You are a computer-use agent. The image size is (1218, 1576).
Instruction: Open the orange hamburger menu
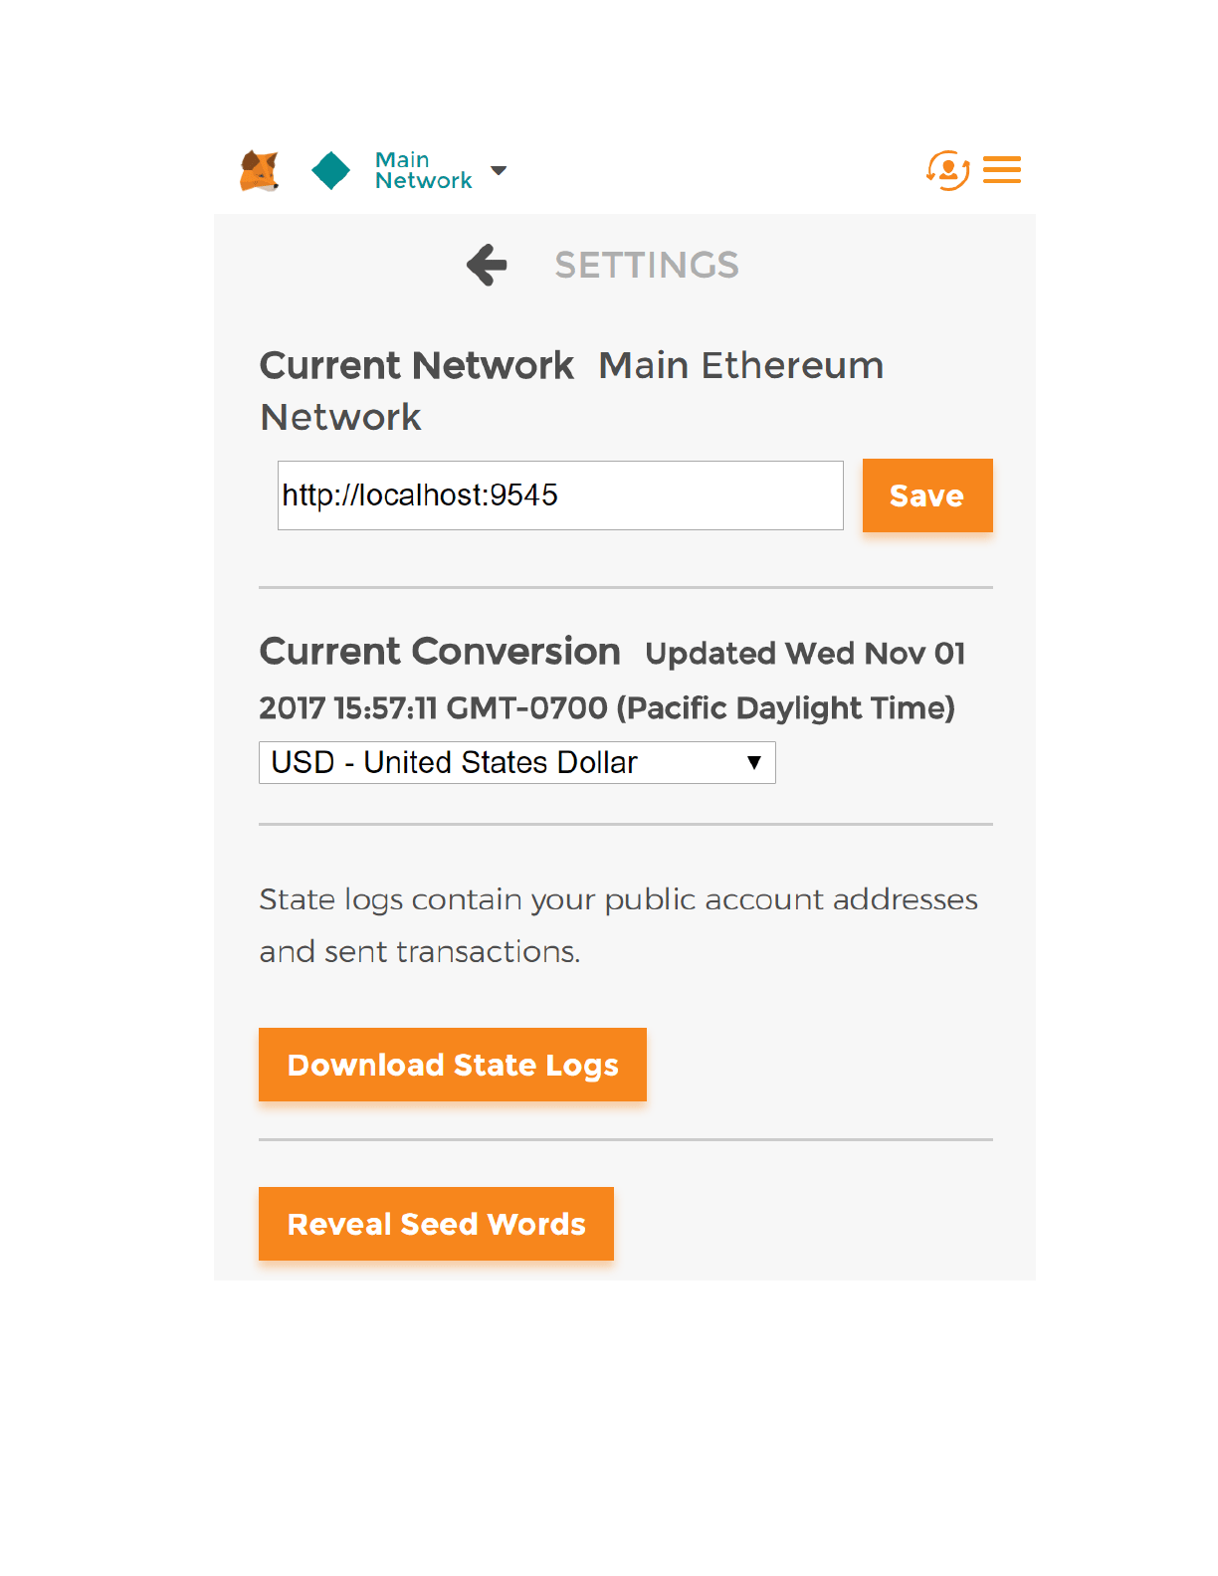tap(1002, 170)
